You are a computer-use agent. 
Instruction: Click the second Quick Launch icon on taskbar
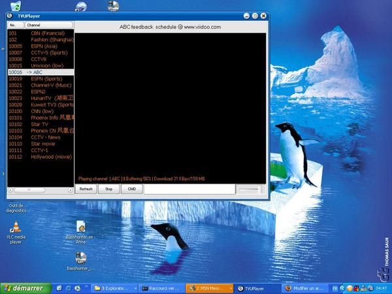(x=68, y=288)
